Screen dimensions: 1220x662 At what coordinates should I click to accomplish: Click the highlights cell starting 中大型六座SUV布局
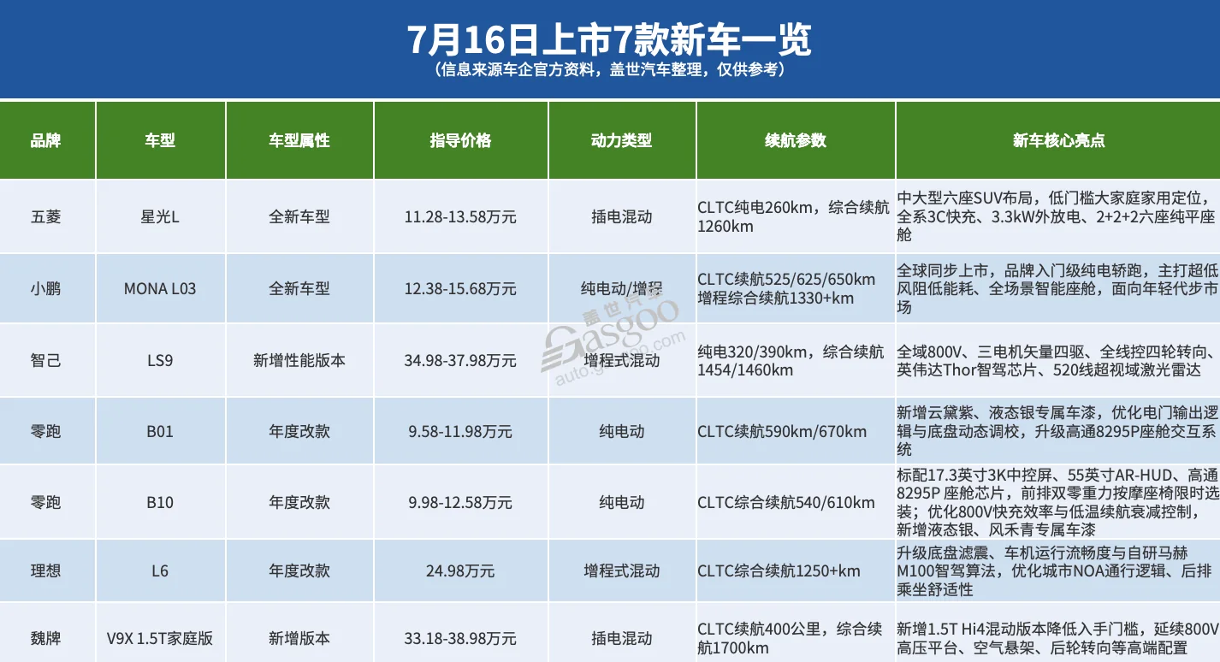[1058, 216]
